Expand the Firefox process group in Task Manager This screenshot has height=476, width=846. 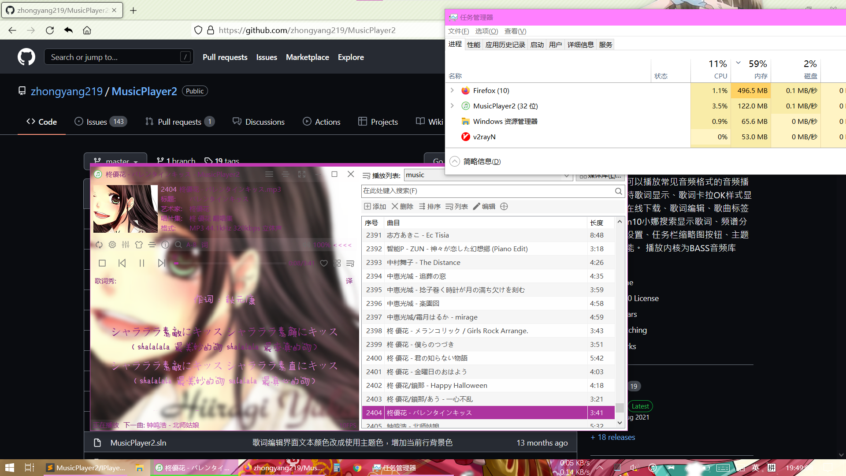pyautogui.click(x=452, y=90)
